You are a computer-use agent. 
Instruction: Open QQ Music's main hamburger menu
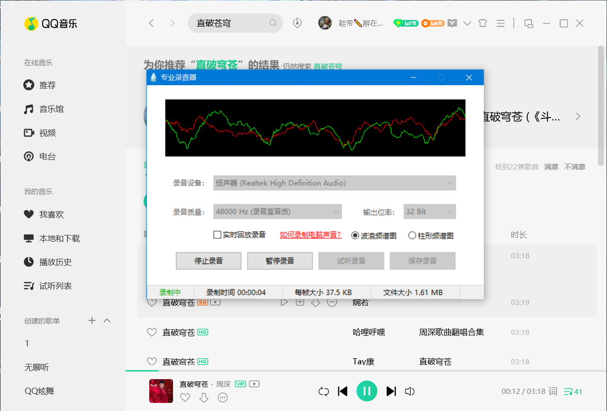click(500, 23)
